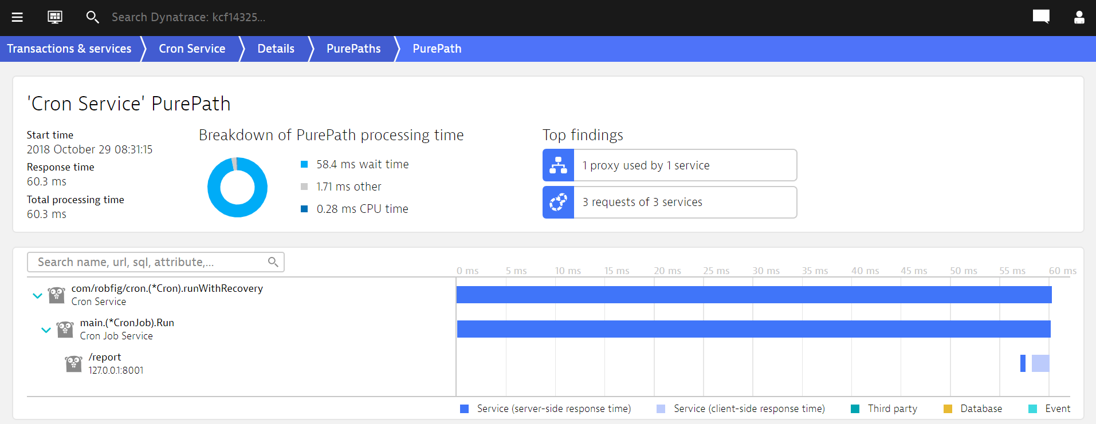The image size is (1096, 424).
Task: Open '3 requests of 3 services' finding
Action: [670, 202]
